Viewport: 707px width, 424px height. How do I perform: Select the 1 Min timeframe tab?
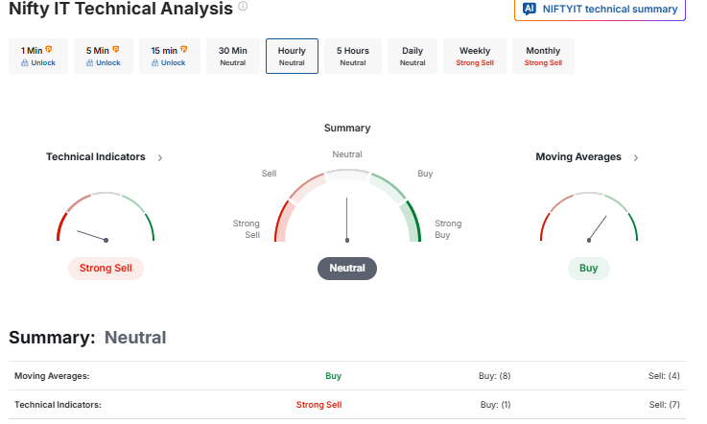coord(38,56)
